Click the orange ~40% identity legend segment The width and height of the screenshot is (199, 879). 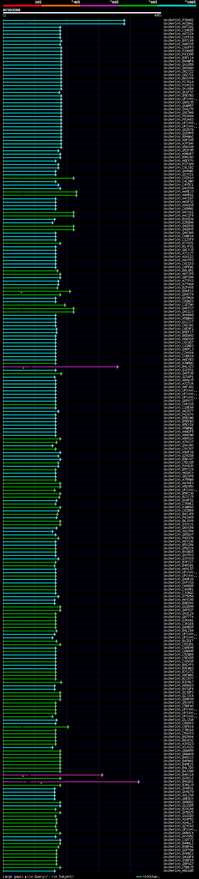click(61, 6)
